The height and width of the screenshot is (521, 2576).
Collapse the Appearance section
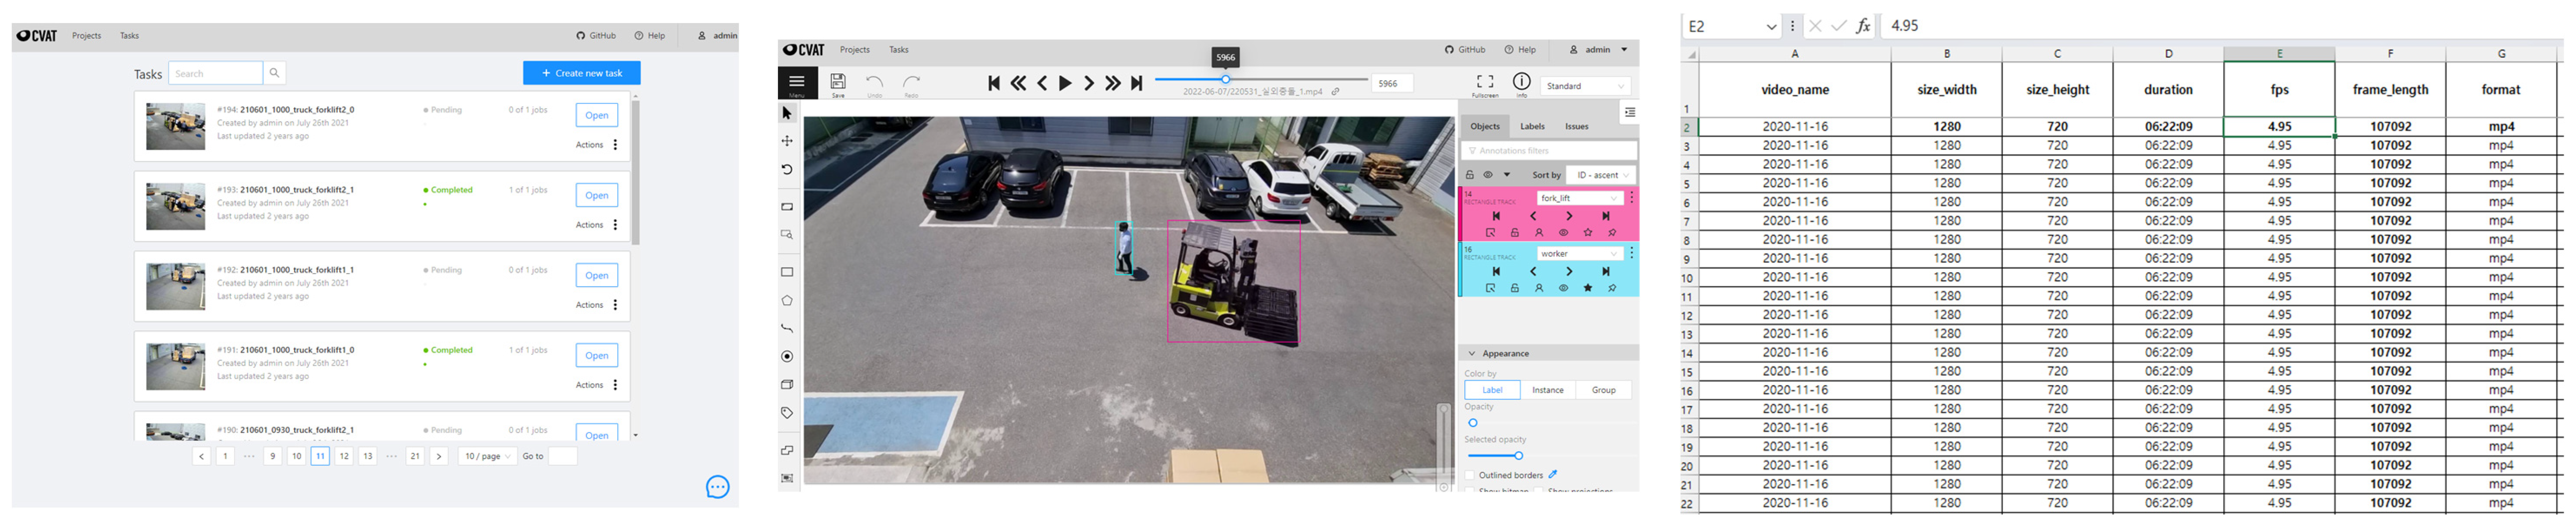pos(1472,353)
